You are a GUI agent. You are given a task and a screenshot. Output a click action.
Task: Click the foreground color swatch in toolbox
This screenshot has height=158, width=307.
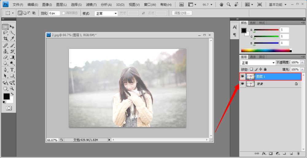6,96
